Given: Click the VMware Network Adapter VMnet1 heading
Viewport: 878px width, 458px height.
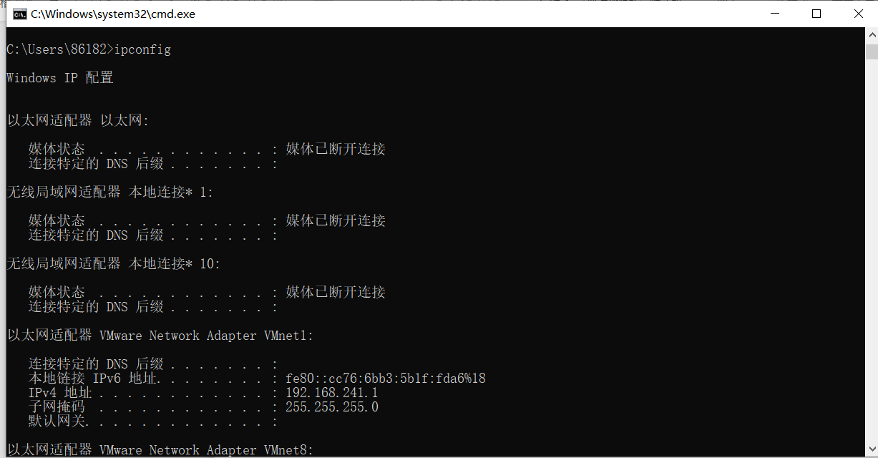Looking at the screenshot, I should coord(160,336).
